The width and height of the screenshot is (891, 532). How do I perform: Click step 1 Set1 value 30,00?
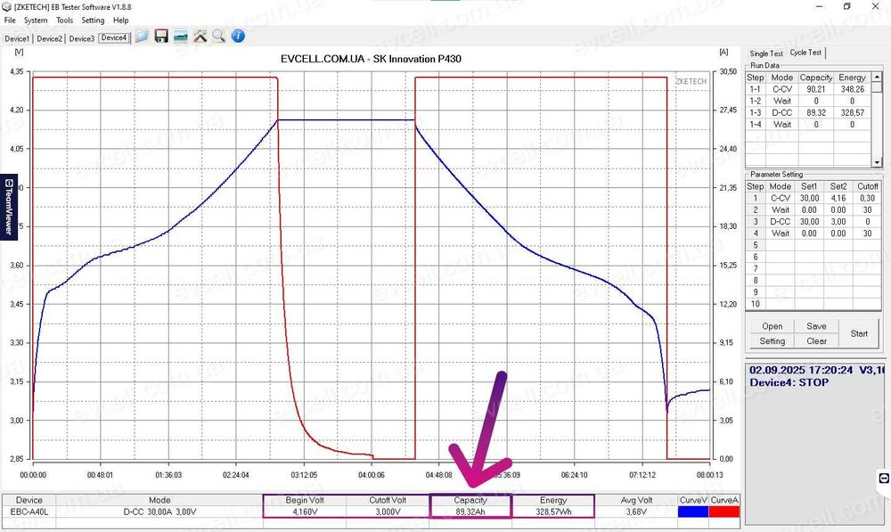pos(809,199)
